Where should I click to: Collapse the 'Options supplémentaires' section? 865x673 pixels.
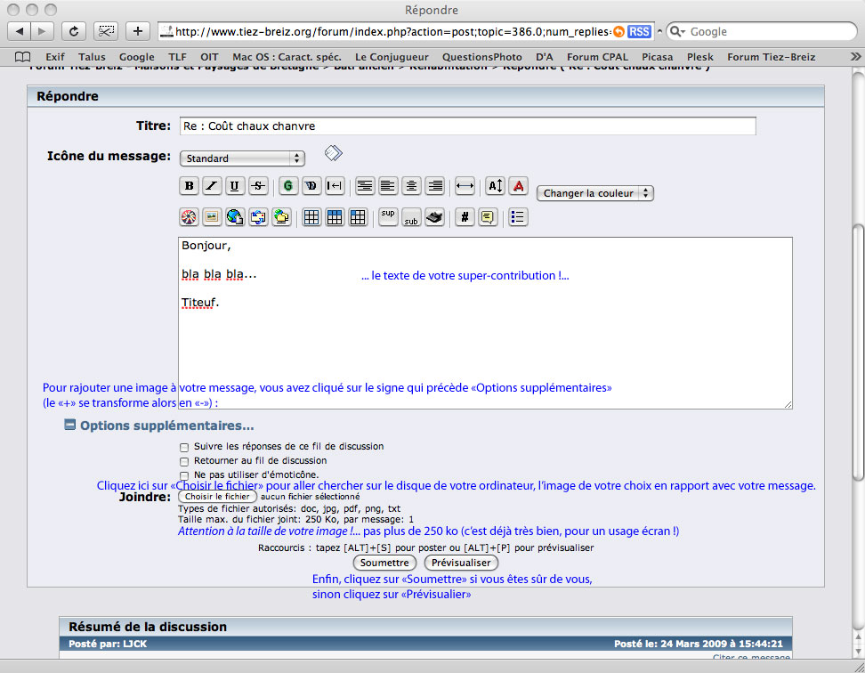(x=70, y=426)
